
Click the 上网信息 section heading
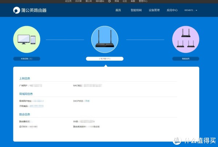pyautogui.click(x=25, y=78)
